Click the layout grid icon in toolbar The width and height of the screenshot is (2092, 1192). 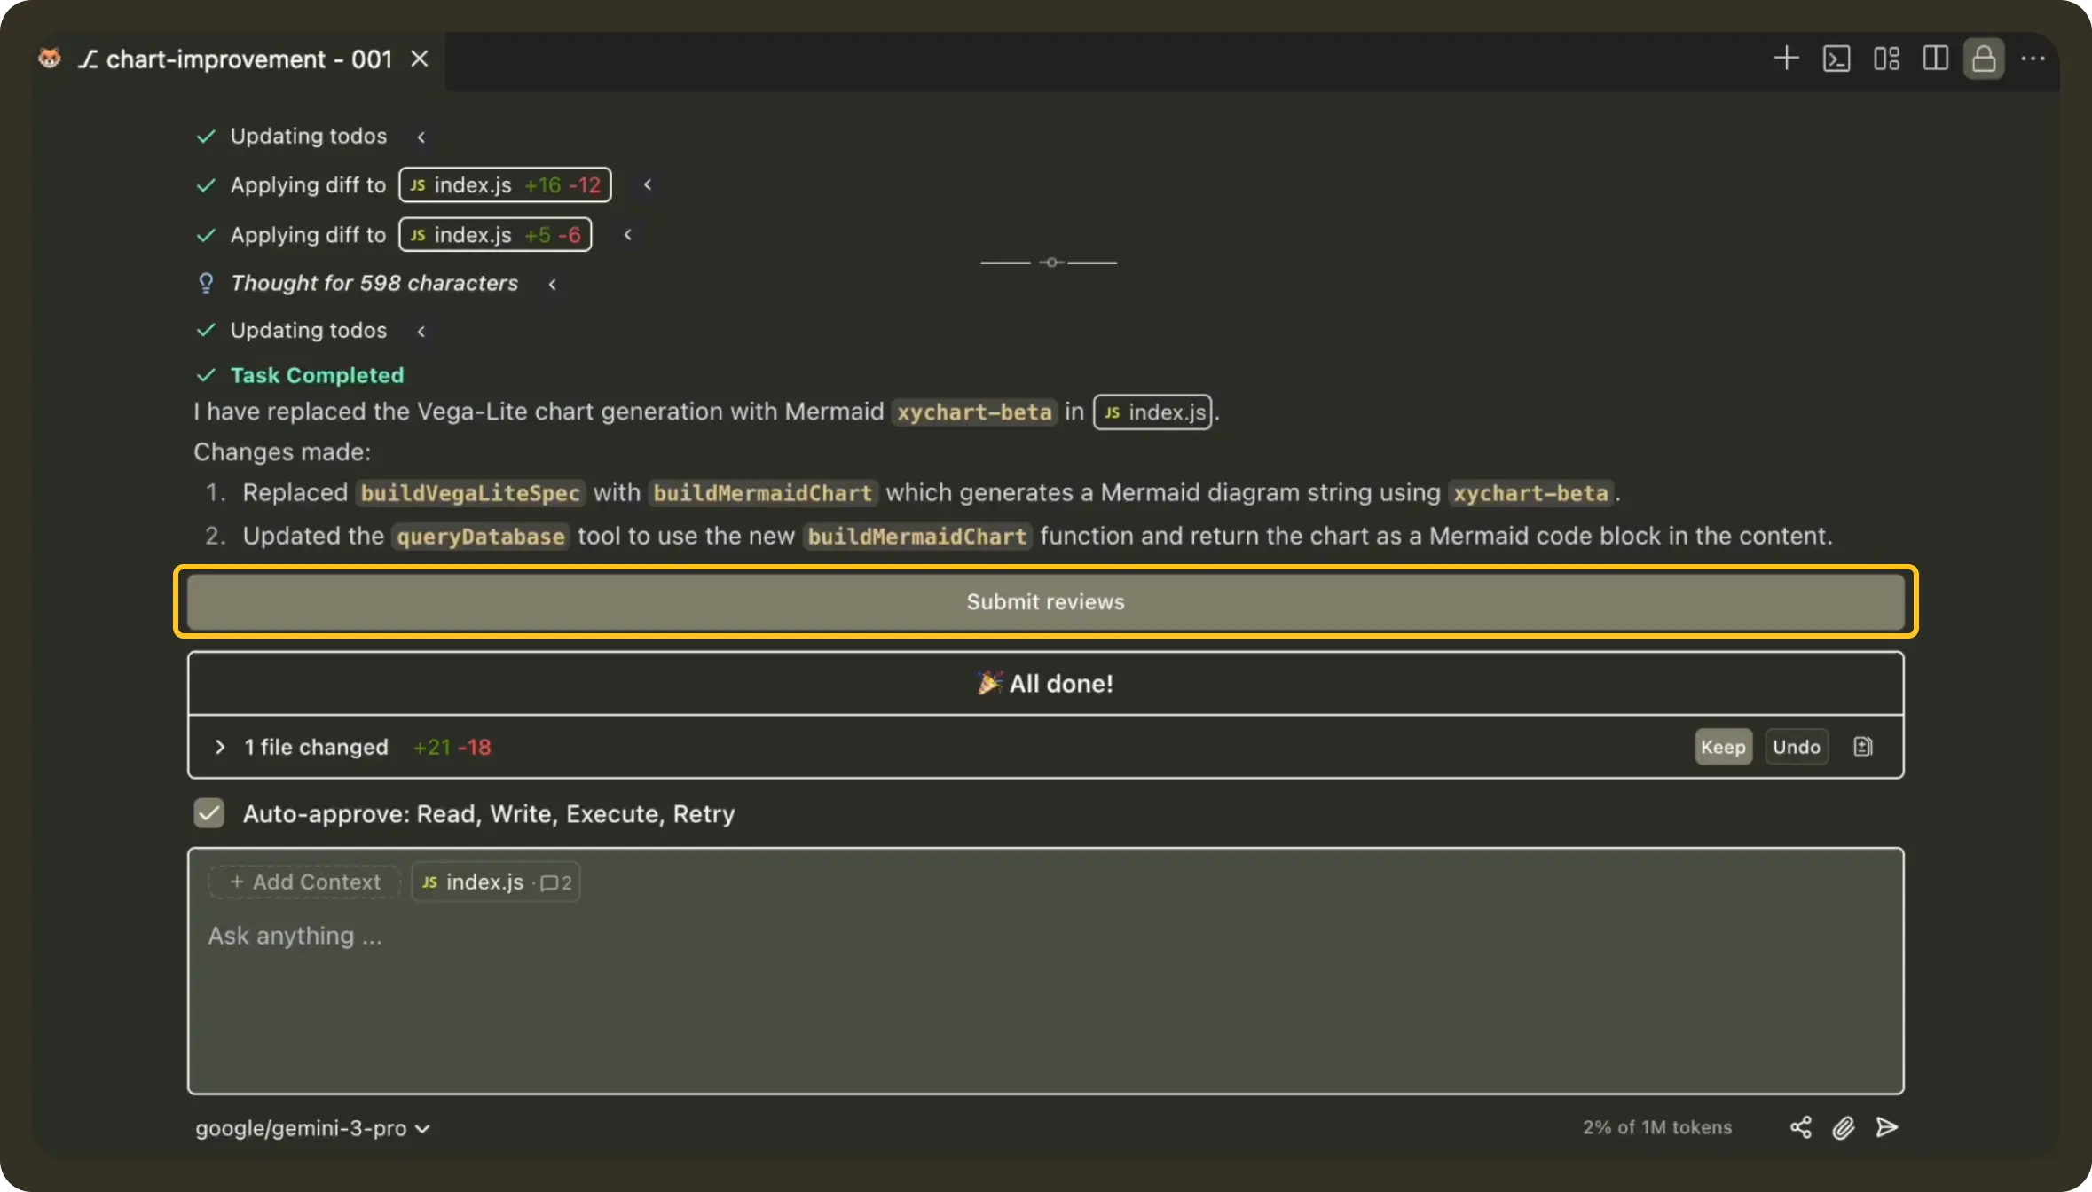1886,59
